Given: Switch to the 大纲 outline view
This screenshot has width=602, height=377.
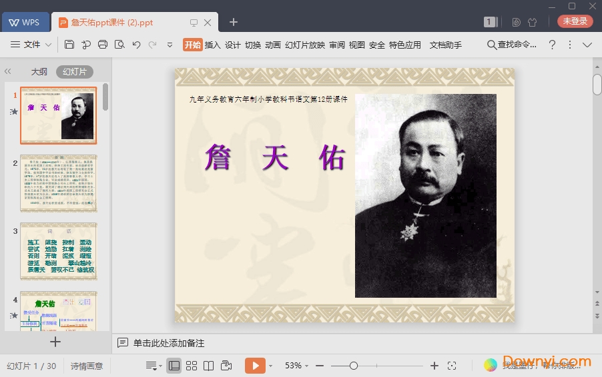Looking at the screenshot, I should click(39, 72).
